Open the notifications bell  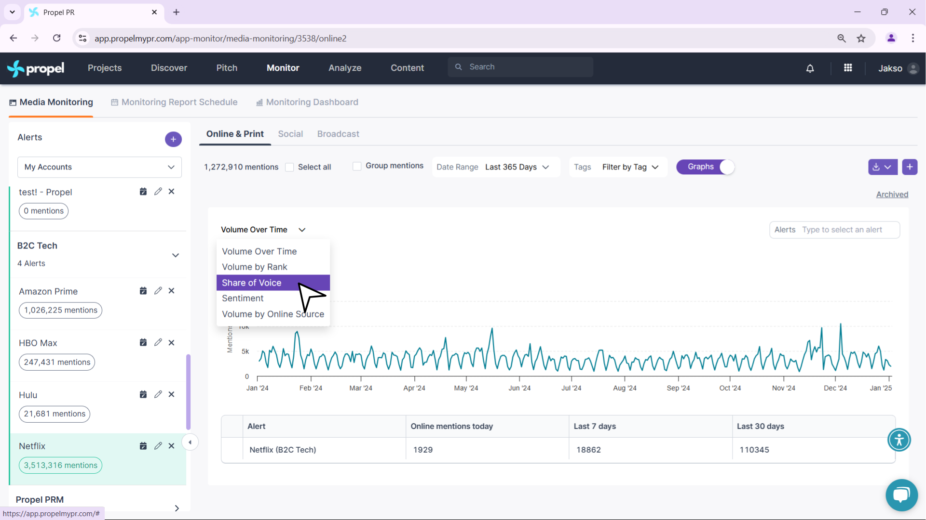(810, 68)
